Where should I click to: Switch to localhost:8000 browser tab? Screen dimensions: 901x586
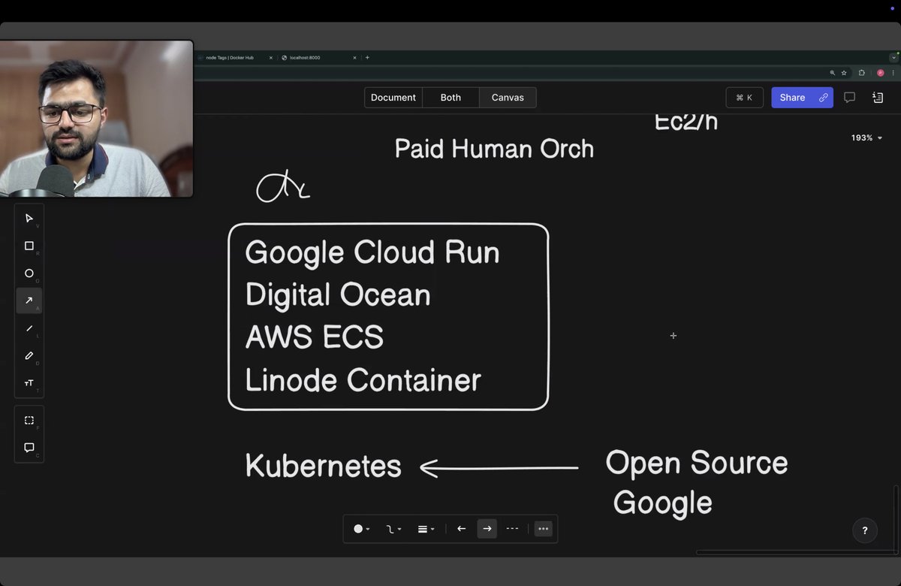pyautogui.click(x=318, y=58)
